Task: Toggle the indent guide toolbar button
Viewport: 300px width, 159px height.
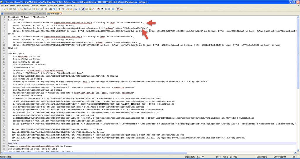Action: (83, 9)
